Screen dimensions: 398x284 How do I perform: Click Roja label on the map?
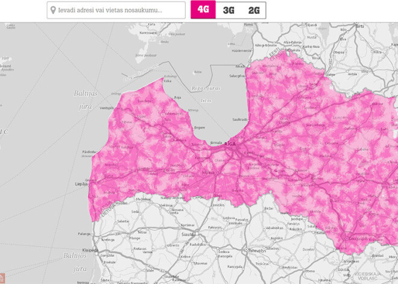pos(177,97)
